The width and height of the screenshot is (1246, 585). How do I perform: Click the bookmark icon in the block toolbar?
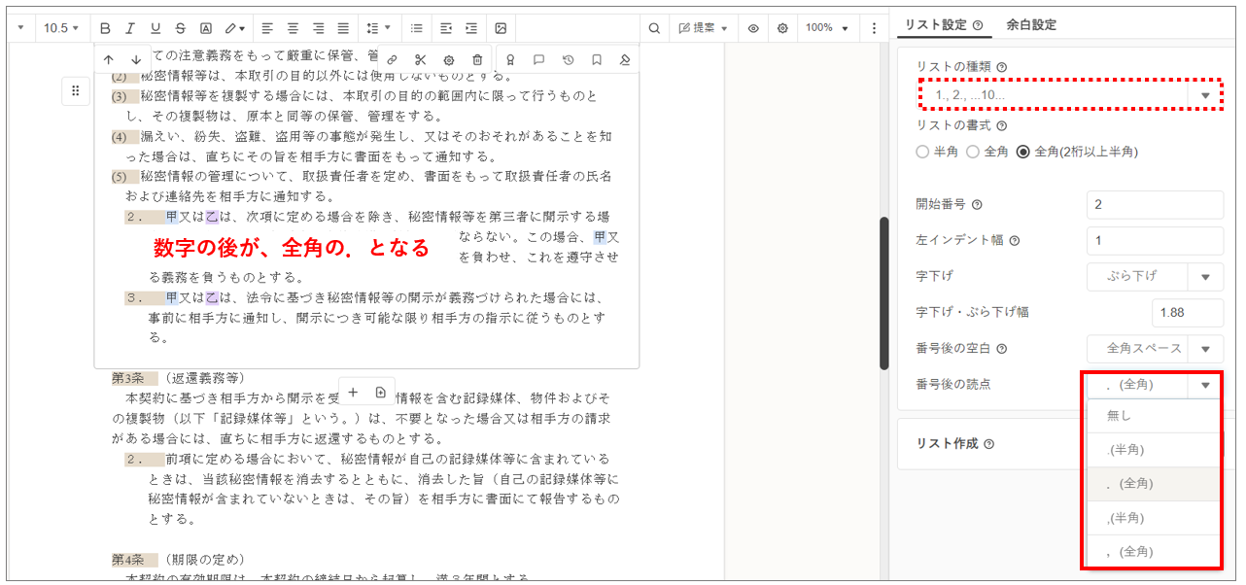(596, 60)
